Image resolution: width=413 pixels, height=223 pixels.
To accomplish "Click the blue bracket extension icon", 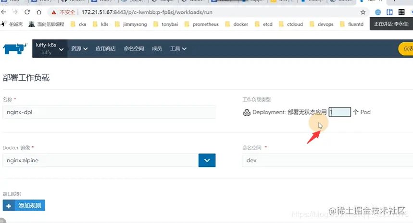I will point(389,12).
